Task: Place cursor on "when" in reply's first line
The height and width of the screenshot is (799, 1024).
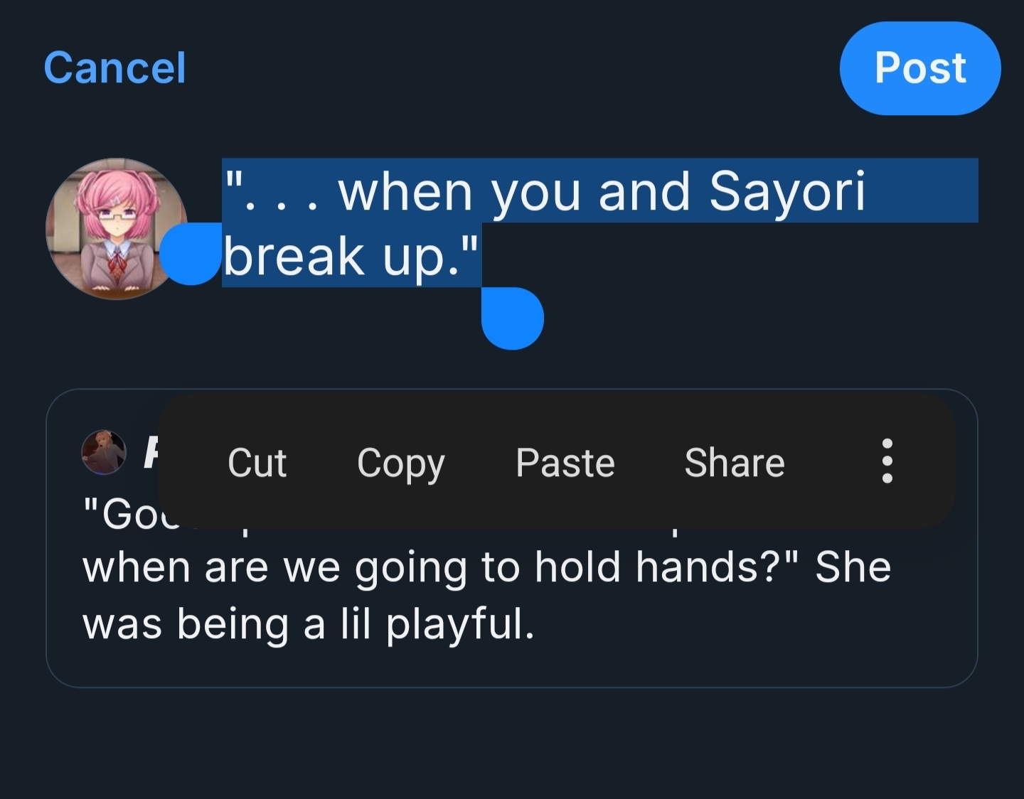Action: click(x=405, y=191)
